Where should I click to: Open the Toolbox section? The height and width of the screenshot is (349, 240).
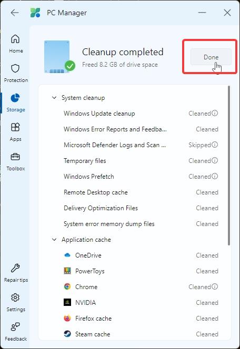click(16, 161)
